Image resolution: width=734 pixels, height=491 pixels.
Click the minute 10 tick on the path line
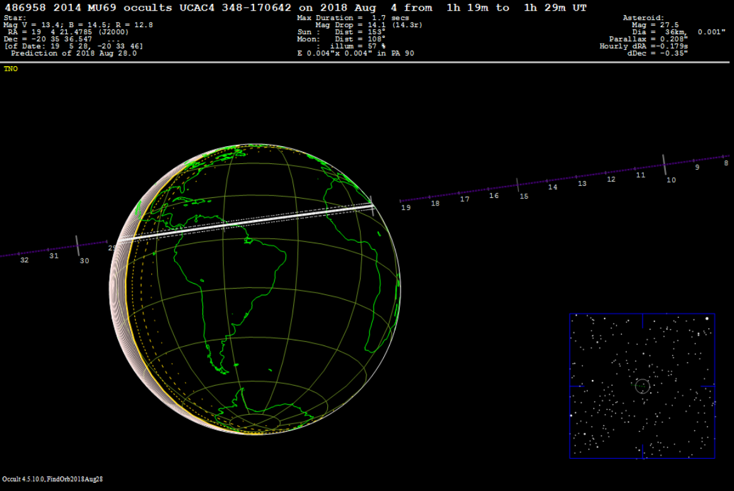pos(664,164)
